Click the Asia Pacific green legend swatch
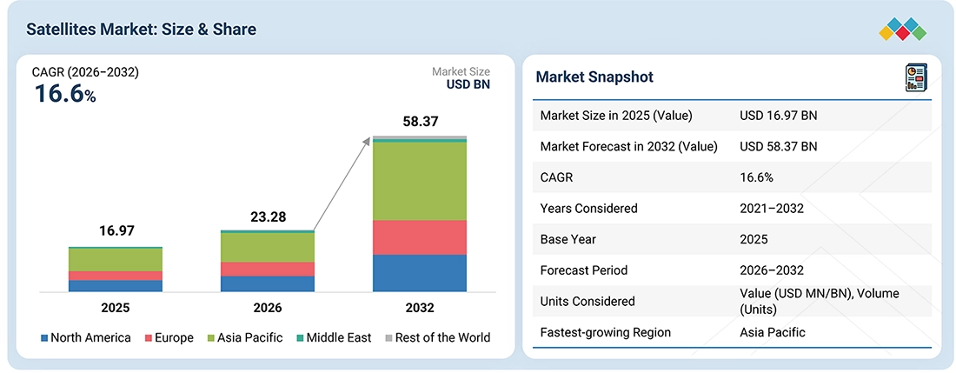Screen dimensions: 956x373 click(x=211, y=337)
